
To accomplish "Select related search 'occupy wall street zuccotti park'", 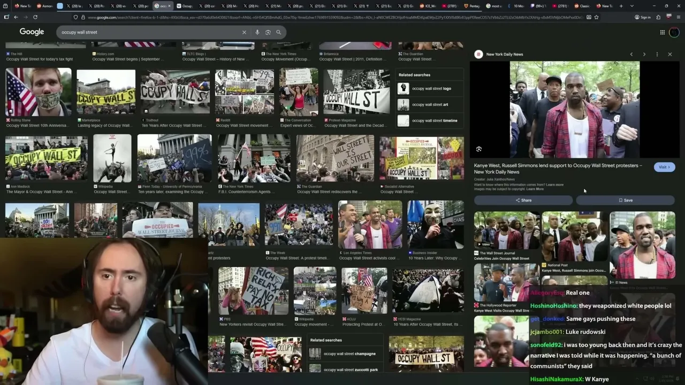I will click(346, 369).
